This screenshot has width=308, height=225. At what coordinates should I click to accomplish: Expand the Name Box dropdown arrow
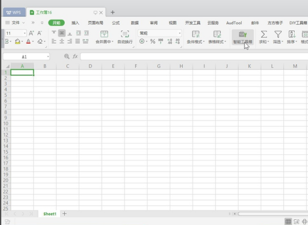48,56
